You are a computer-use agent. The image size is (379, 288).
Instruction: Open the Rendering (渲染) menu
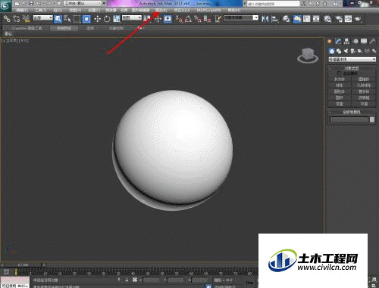pos(161,11)
